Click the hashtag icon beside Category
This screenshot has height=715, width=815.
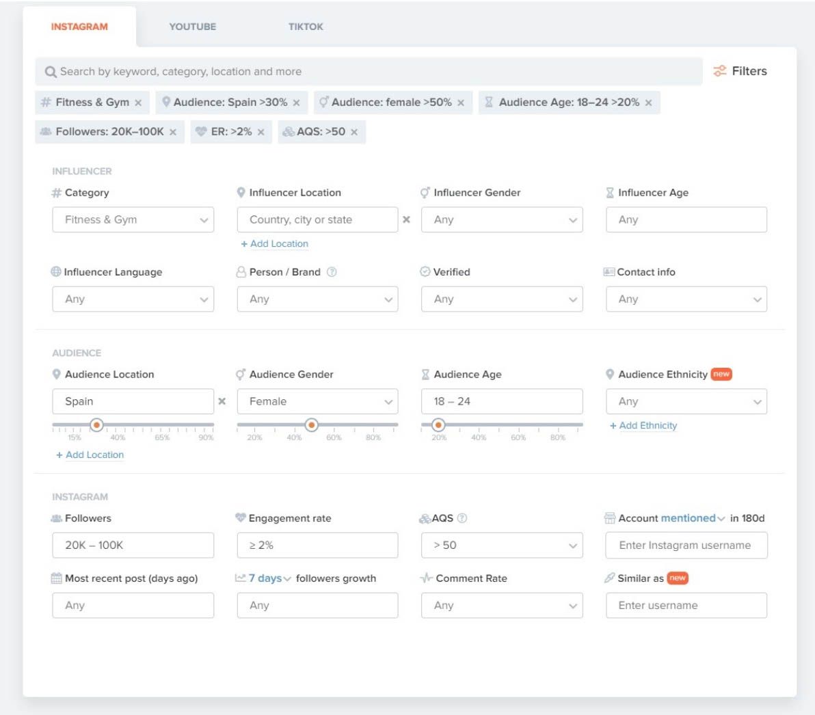click(x=57, y=192)
